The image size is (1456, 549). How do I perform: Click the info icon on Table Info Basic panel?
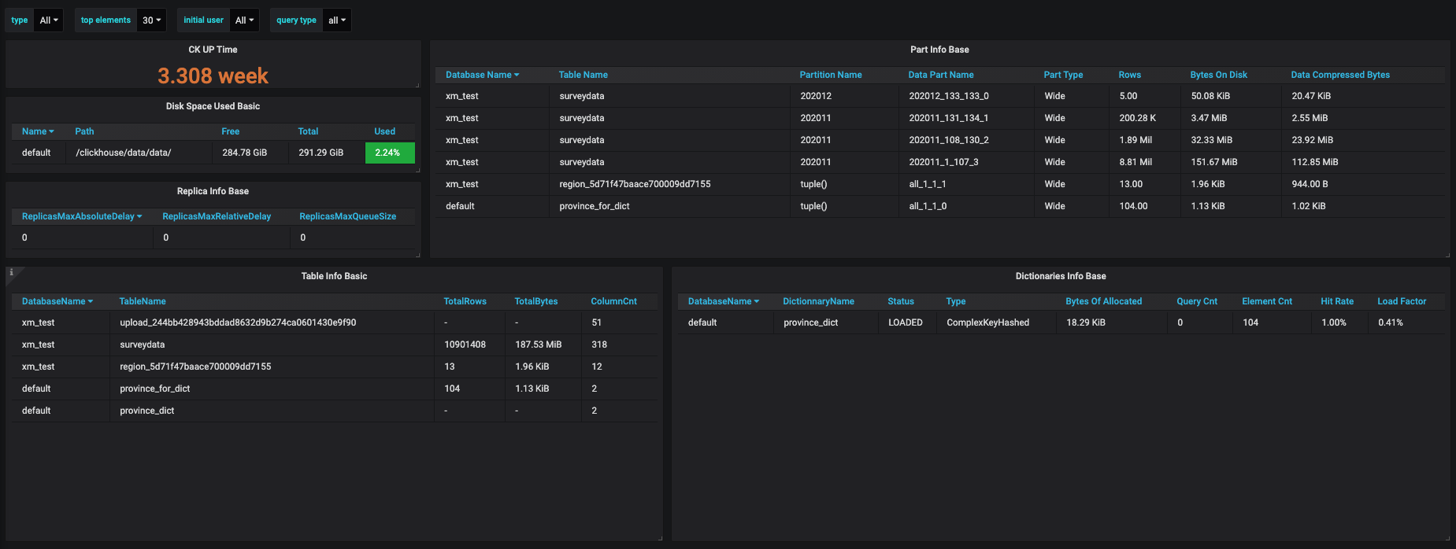point(11,272)
